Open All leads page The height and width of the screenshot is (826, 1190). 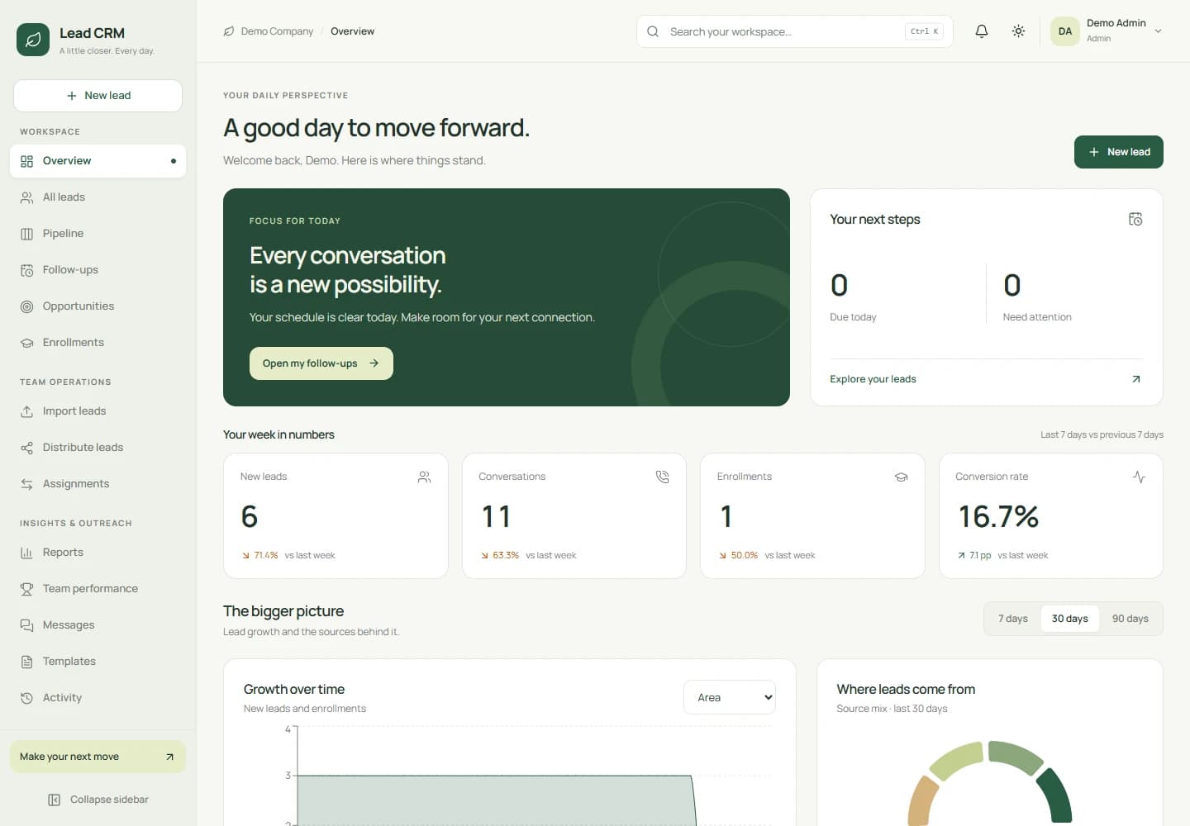[98, 197]
